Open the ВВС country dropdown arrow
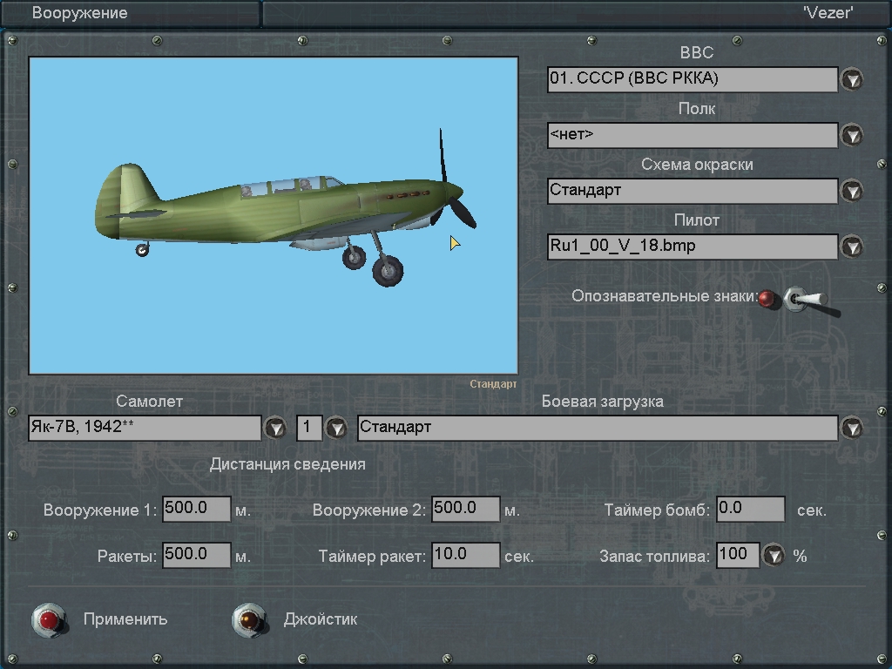Image resolution: width=892 pixels, height=669 pixels. [851, 79]
